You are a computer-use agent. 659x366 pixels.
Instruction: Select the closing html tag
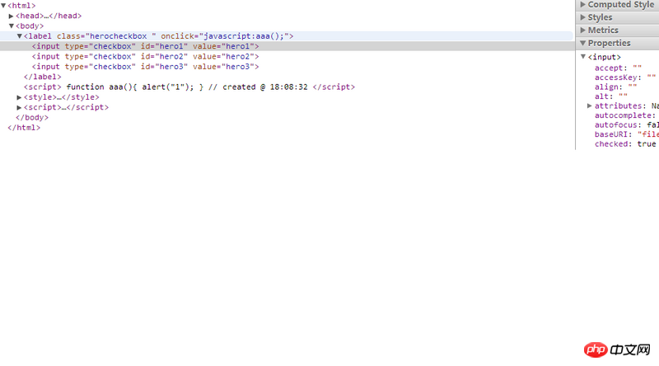24,128
